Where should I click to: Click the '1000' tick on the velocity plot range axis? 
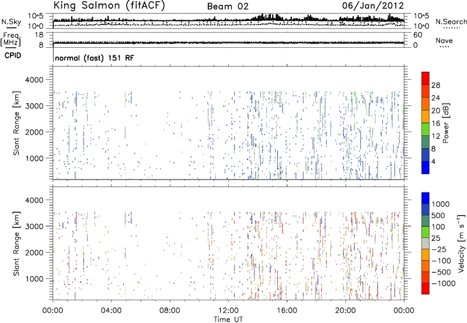[x=34, y=279]
